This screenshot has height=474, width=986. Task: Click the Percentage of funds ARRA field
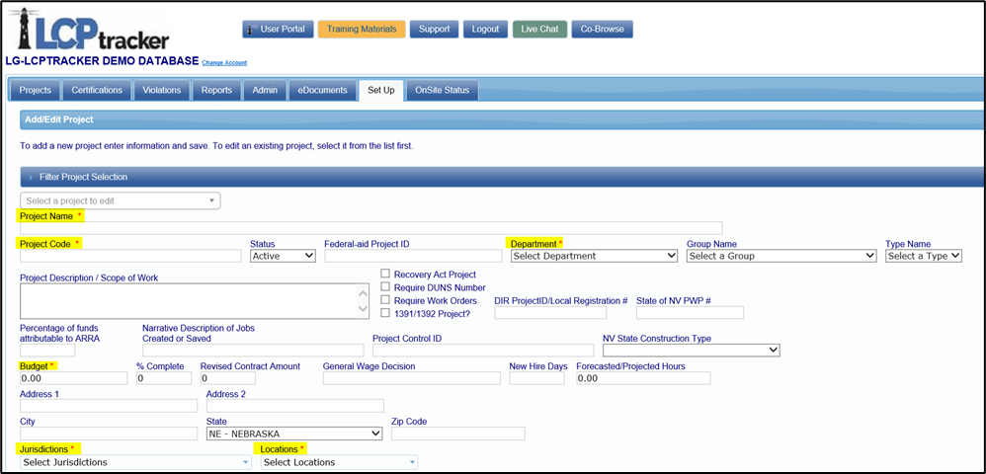point(47,351)
